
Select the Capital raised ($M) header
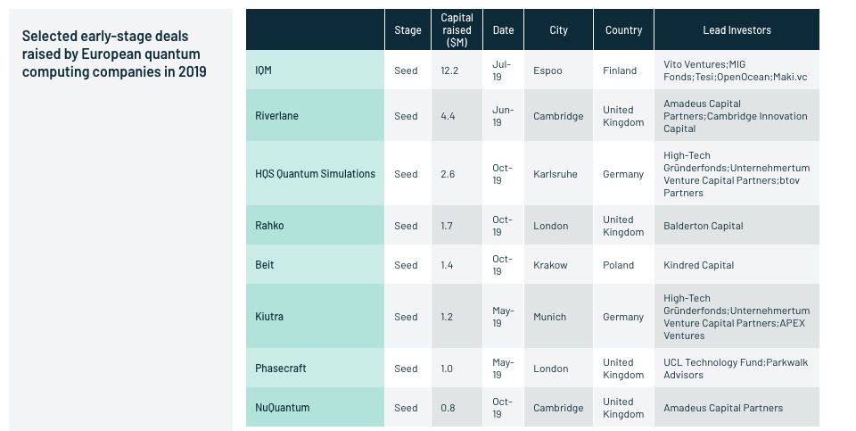(457, 30)
